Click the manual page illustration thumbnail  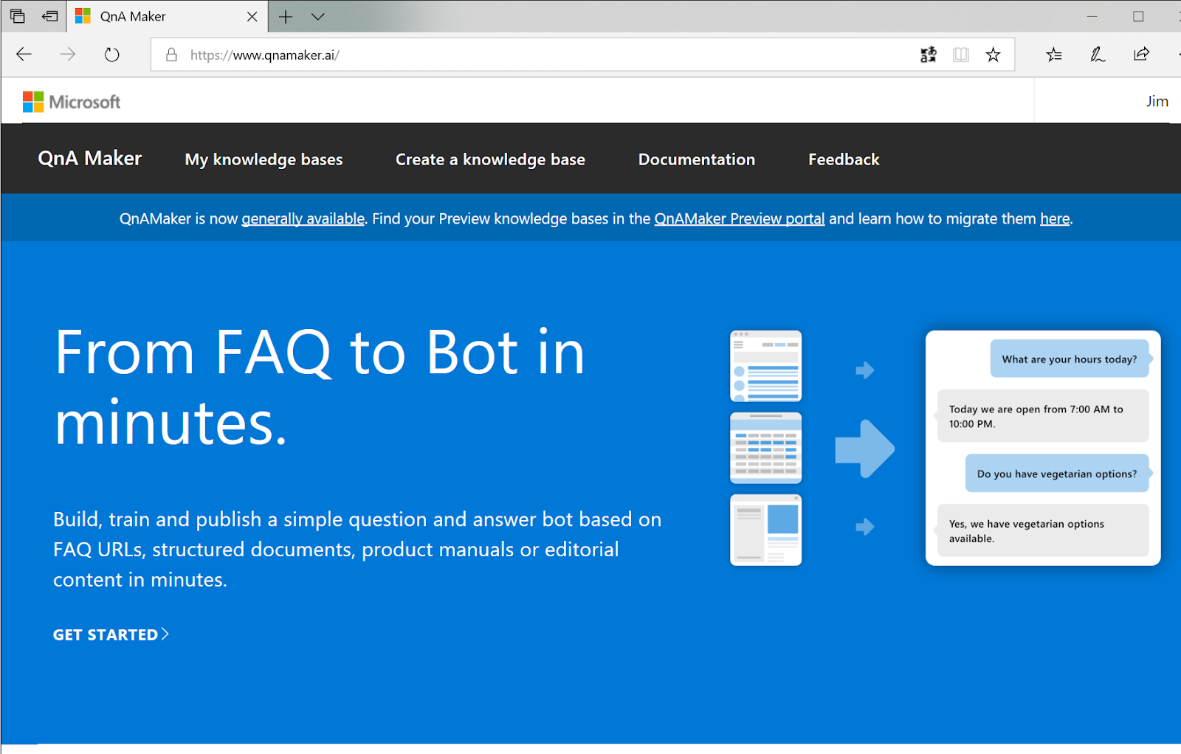click(765, 530)
